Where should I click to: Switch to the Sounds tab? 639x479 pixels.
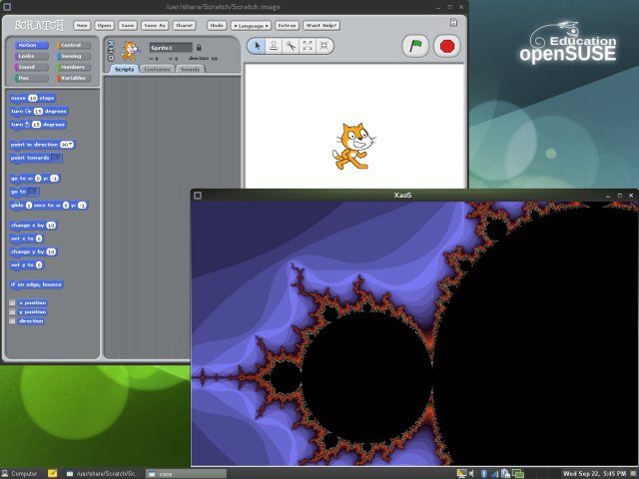click(x=190, y=69)
